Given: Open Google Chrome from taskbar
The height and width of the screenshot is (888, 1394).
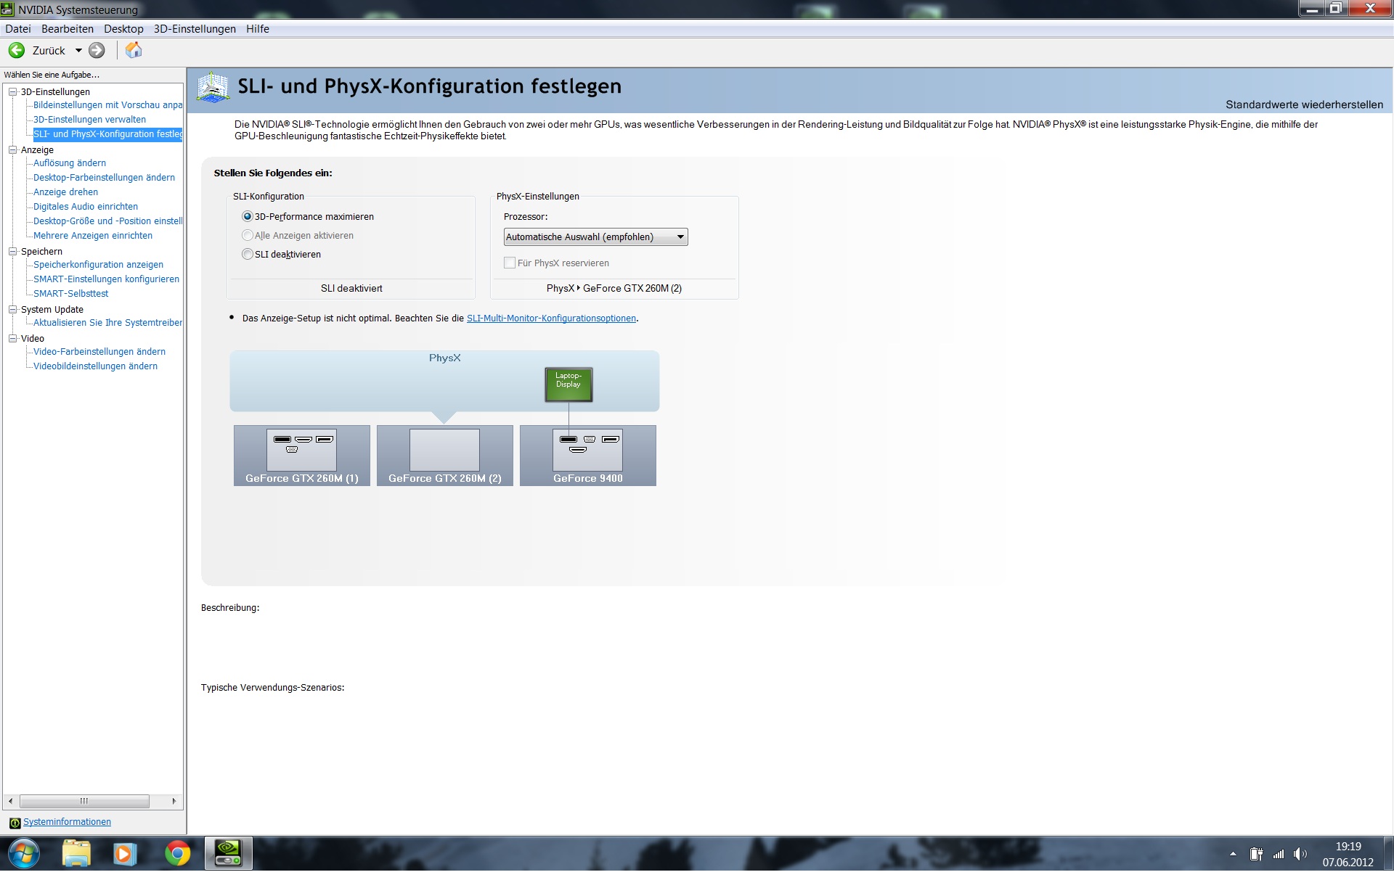Looking at the screenshot, I should [x=177, y=854].
